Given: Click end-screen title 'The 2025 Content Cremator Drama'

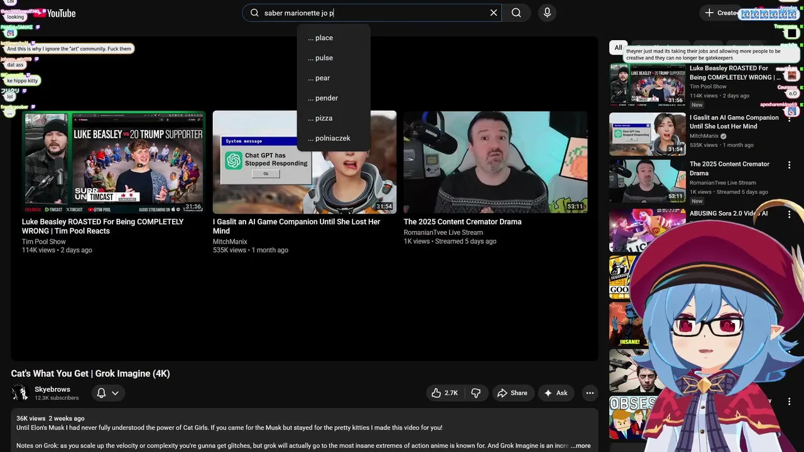Looking at the screenshot, I should 462,222.
